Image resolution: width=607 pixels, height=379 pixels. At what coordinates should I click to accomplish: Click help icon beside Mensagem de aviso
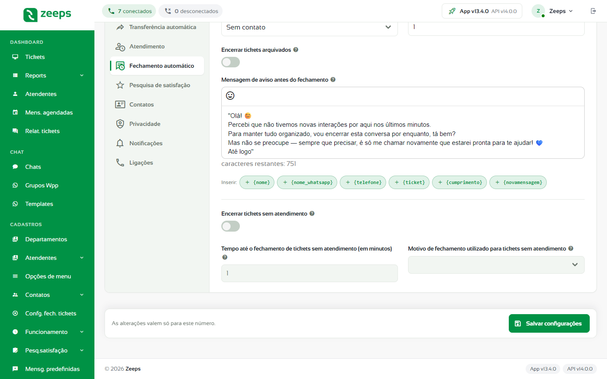coord(333,80)
